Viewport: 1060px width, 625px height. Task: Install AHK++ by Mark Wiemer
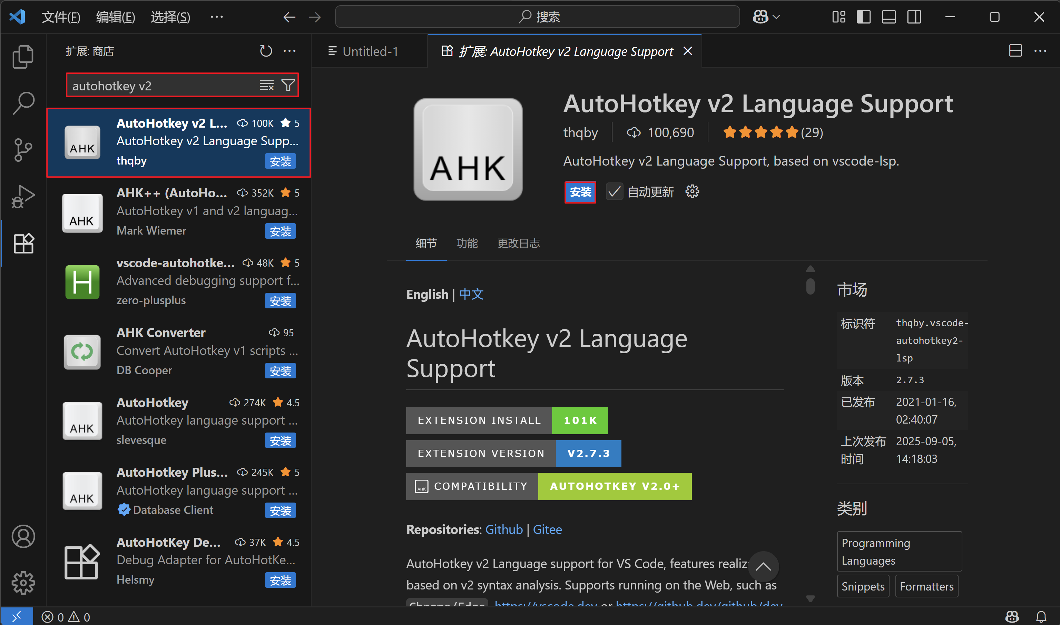[x=280, y=231]
